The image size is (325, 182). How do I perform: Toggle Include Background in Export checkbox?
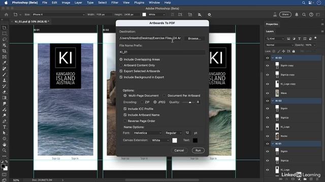(x=121, y=77)
